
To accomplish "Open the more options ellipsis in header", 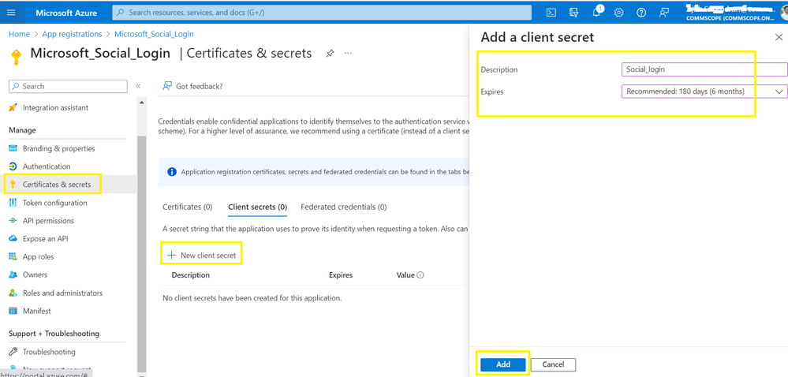I will (x=348, y=53).
